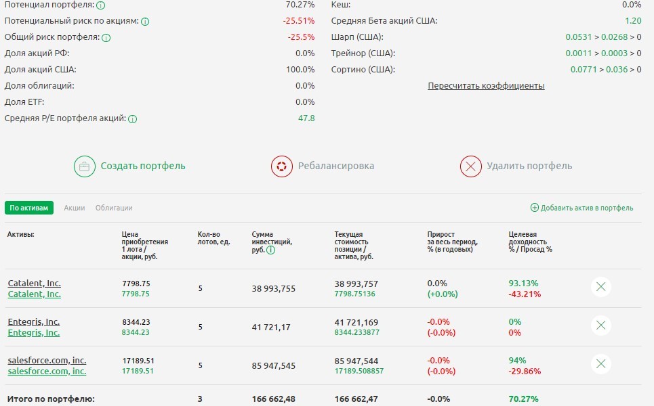
Task: Click the Ребалансировка circular arrows icon
Action: click(x=281, y=166)
